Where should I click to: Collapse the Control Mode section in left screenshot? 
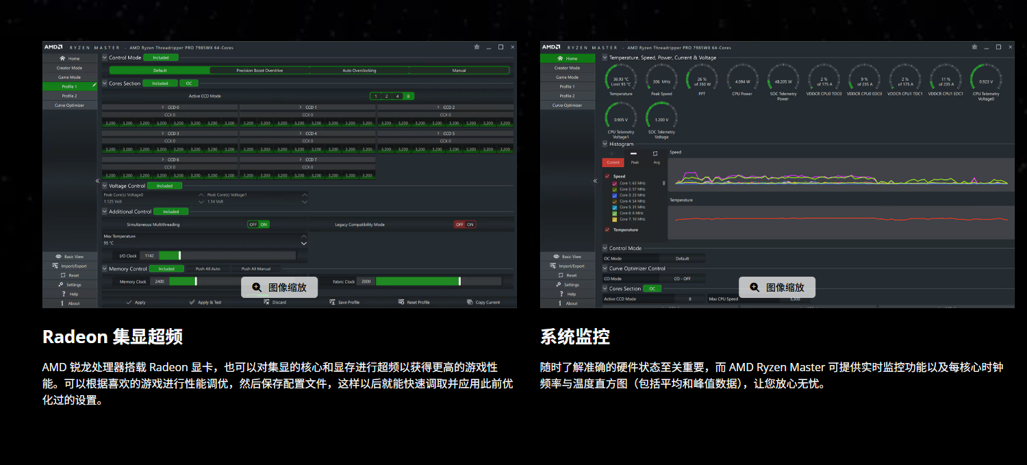pos(105,58)
